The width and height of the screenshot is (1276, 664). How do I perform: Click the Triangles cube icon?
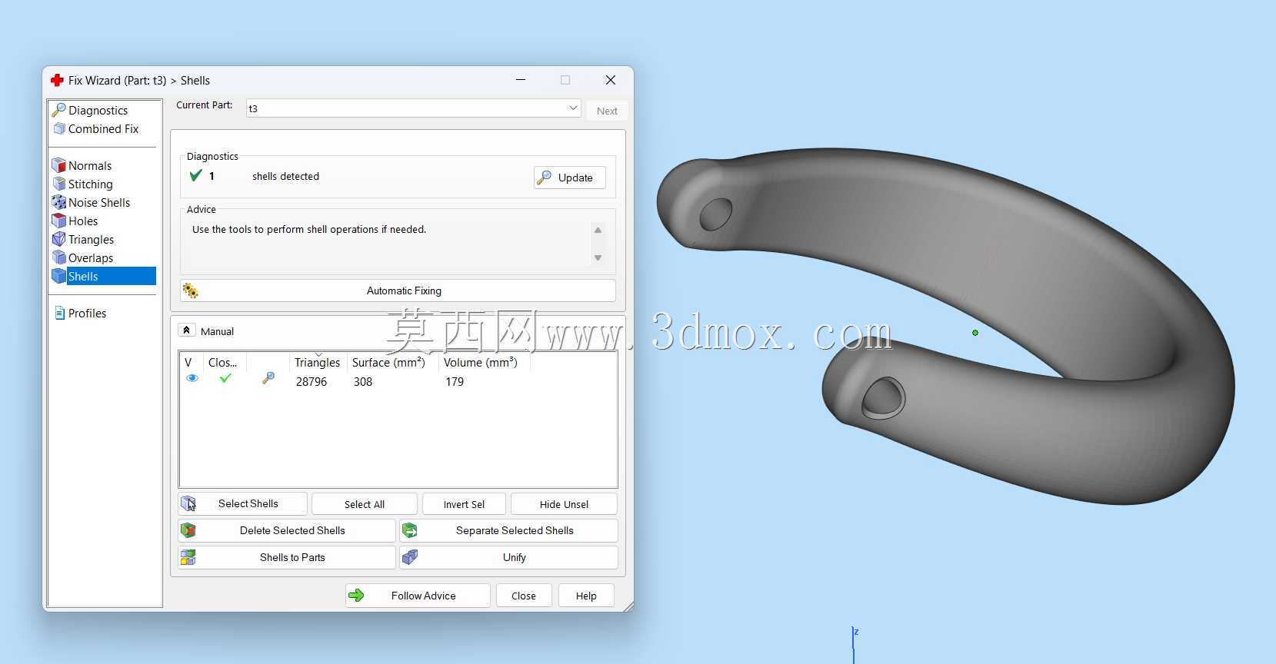58,239
